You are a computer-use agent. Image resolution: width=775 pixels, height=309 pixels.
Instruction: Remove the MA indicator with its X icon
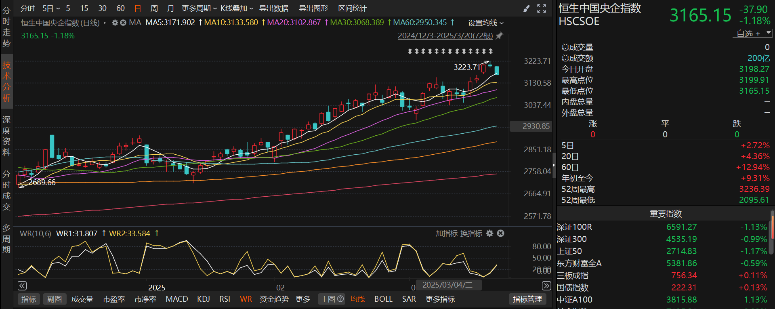(x=123, y=23)
